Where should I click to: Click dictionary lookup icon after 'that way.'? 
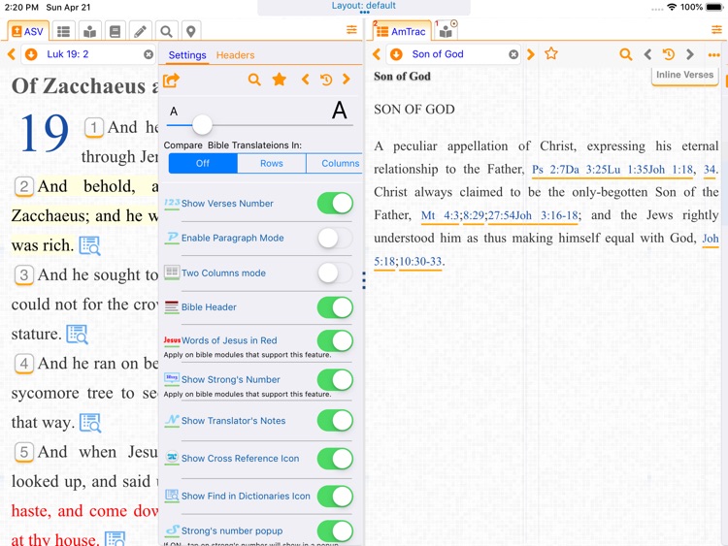90,423
